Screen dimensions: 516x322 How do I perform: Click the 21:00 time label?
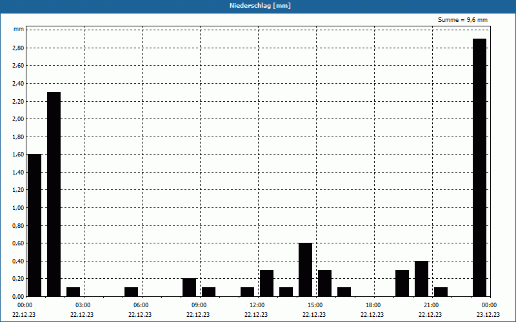(x=432, y=305)
